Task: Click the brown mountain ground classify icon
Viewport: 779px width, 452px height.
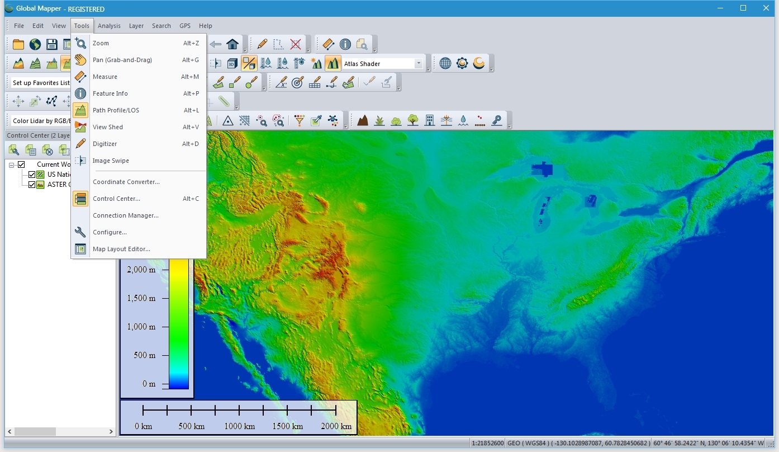Action: pos(363,120)
